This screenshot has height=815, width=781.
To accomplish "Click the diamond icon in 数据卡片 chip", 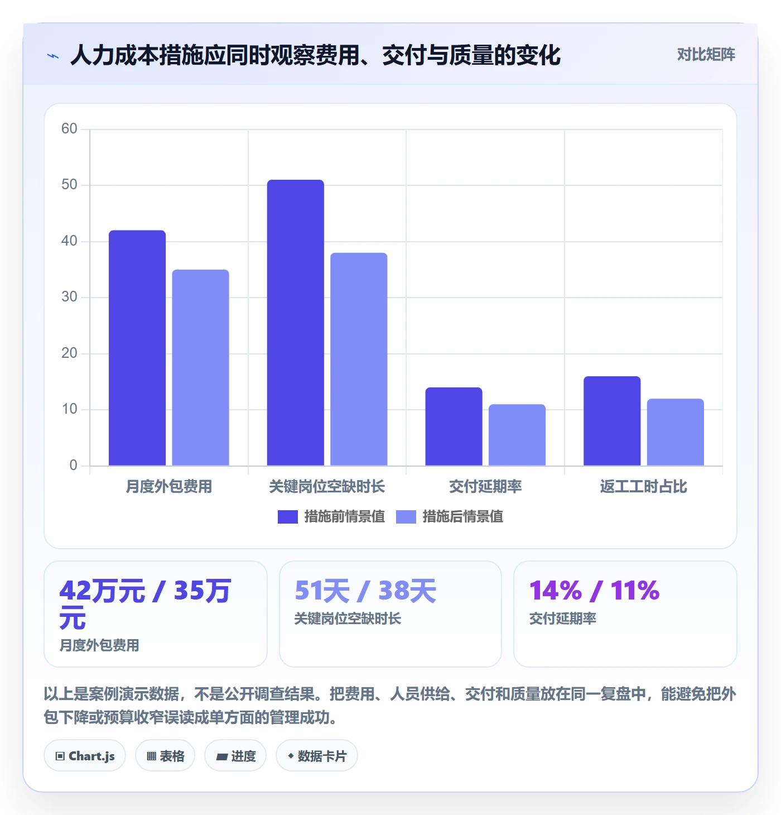I will point(291,756).
